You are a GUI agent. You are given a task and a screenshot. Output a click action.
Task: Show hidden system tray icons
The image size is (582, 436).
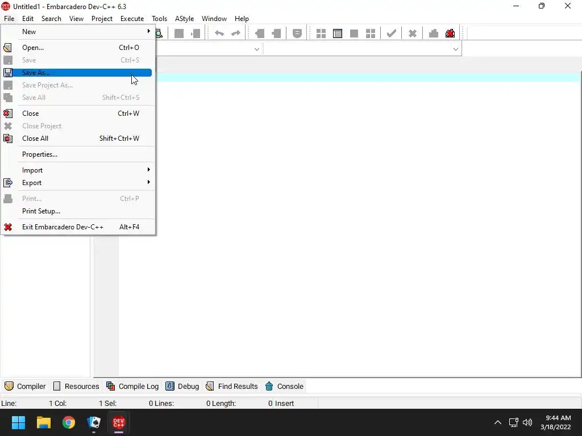498,422
